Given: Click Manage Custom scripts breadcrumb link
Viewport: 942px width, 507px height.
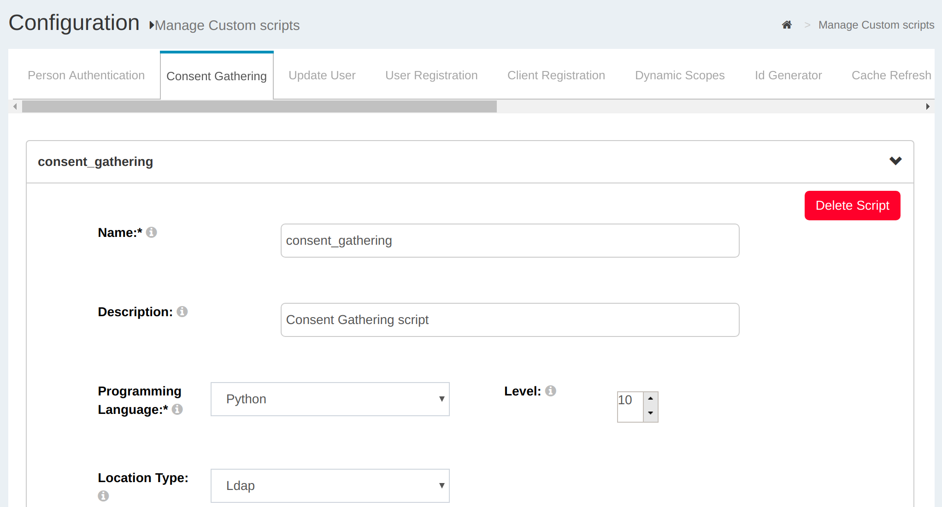Looking at the screenshot, I should tap(876, 25).
